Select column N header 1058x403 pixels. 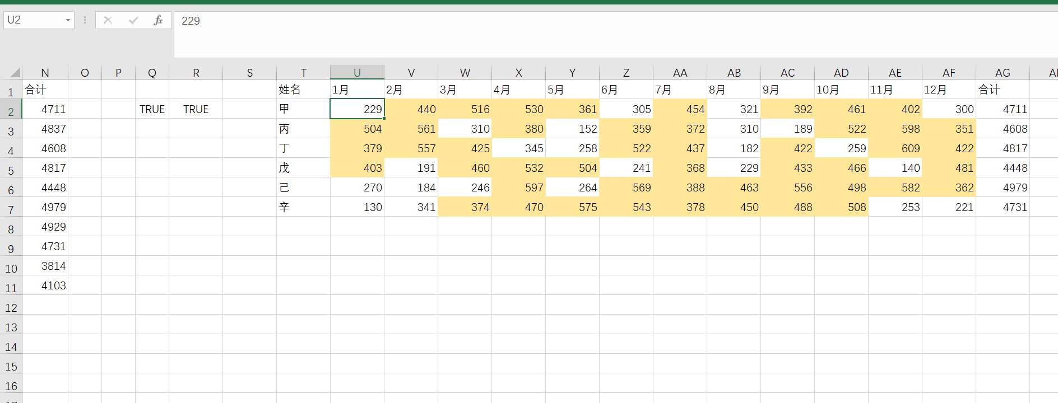(45, 73)
